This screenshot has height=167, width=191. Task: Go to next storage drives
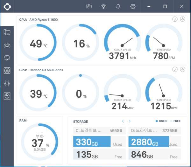tap(130, 121)
